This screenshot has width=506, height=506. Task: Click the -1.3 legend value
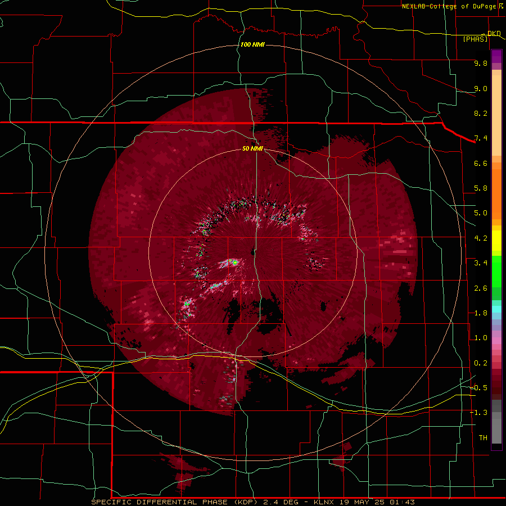tap(478, 413)
